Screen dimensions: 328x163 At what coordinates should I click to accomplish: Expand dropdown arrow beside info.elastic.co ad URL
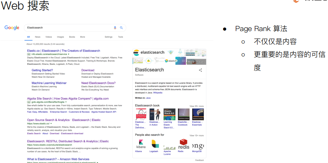coord(69,54)
